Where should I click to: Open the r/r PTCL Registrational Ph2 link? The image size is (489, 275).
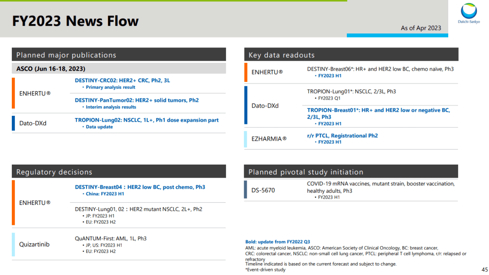342,135
